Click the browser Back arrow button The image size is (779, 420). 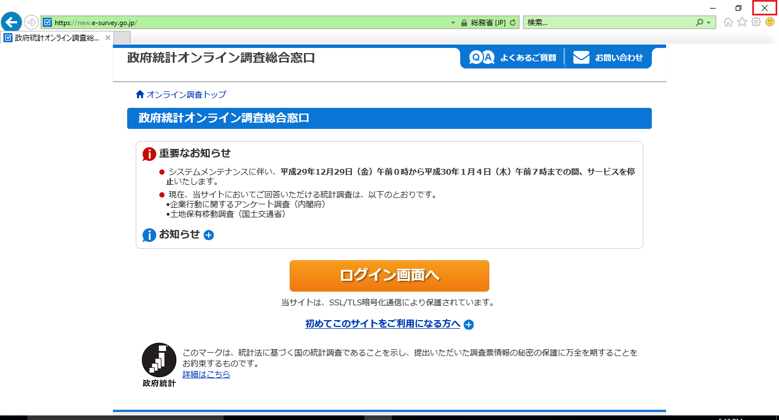click(11, 22)
